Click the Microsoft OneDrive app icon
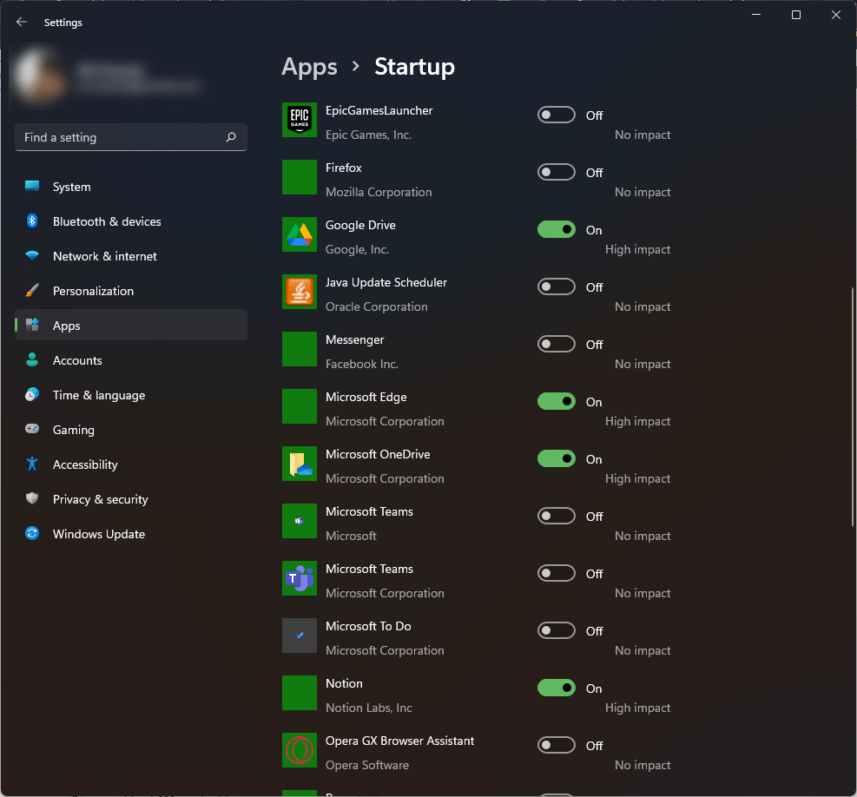857x797 pixels. pyautogui.click(x=300, y=464)
